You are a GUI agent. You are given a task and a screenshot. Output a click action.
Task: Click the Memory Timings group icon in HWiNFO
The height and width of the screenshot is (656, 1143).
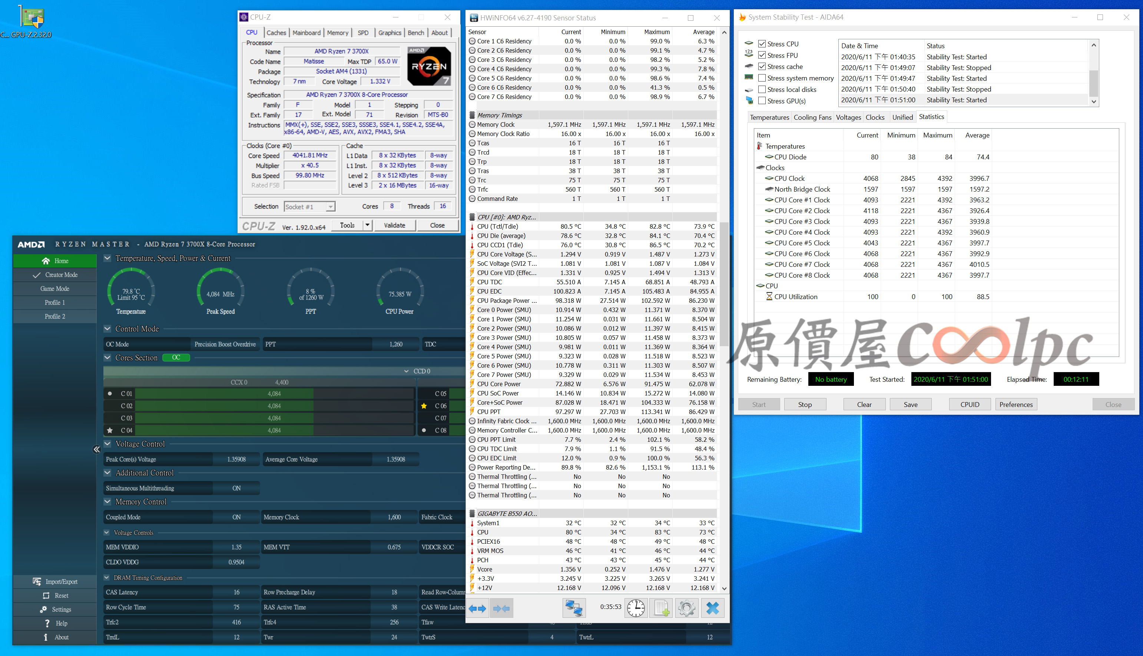[472, 115]
